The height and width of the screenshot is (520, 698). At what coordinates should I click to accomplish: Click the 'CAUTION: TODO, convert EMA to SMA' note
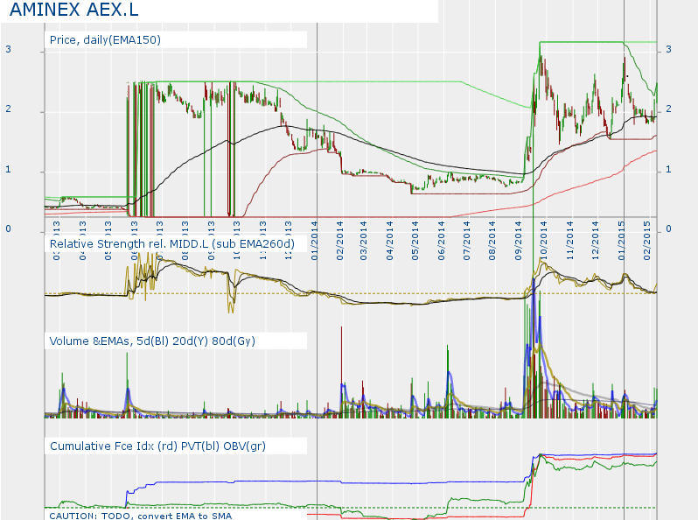[x=141, y=516]
